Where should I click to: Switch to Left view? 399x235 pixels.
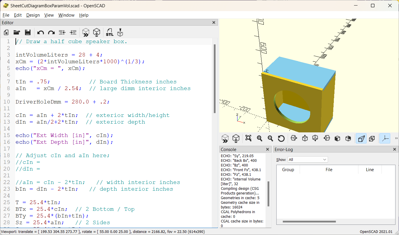click(x=327, y=138)
